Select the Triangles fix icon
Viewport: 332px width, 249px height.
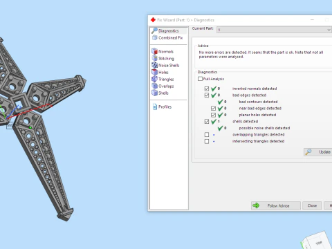coord(154,79)
